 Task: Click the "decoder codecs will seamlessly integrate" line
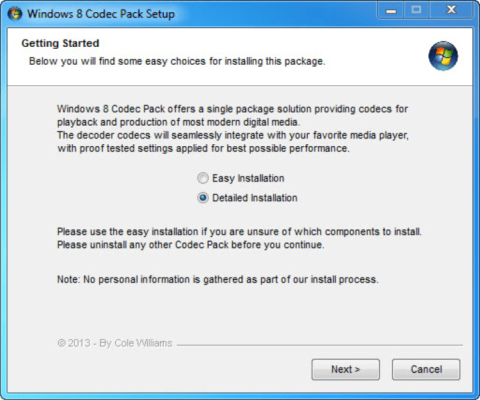(232, 136)
